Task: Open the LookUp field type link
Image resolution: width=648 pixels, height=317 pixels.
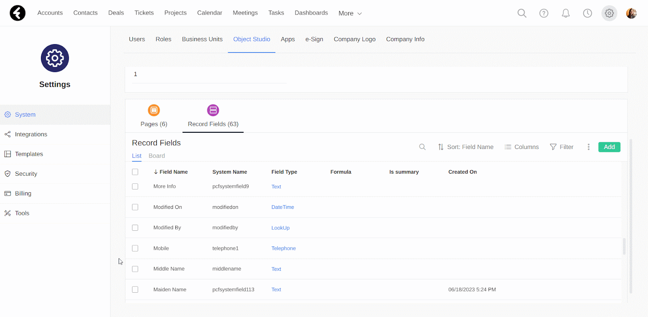Action: point(280,228)
